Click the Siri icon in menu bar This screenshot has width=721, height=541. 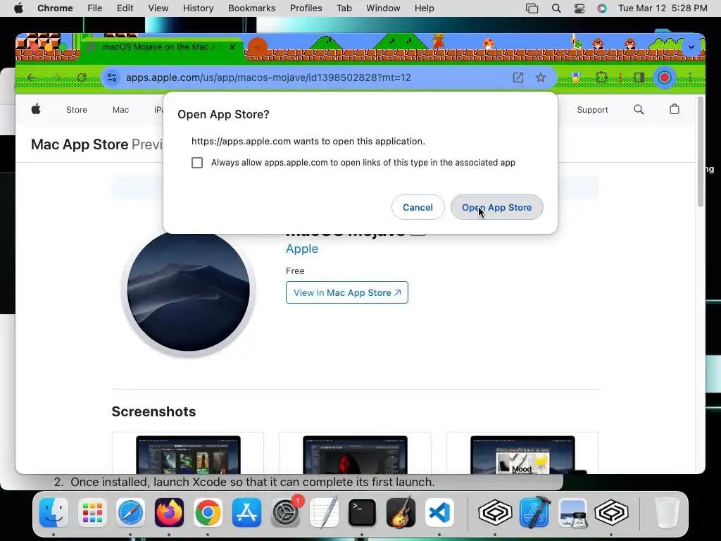[602, 8]
